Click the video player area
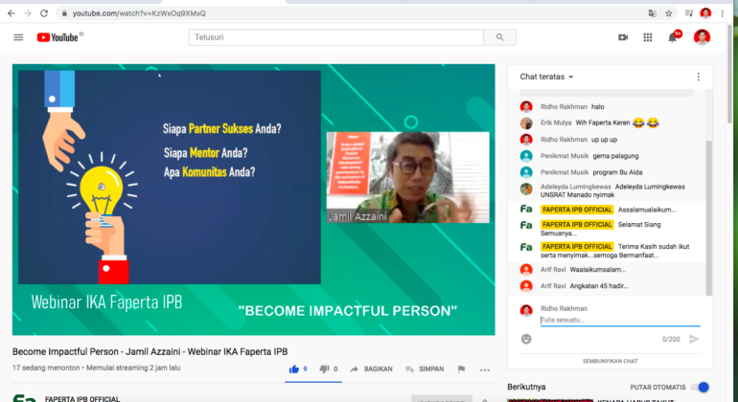This screenshot has width=738, height=402. click(254, 199)
